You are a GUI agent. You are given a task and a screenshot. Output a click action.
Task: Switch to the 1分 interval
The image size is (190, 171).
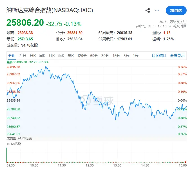pyautogui.click(x=135, y=56)
